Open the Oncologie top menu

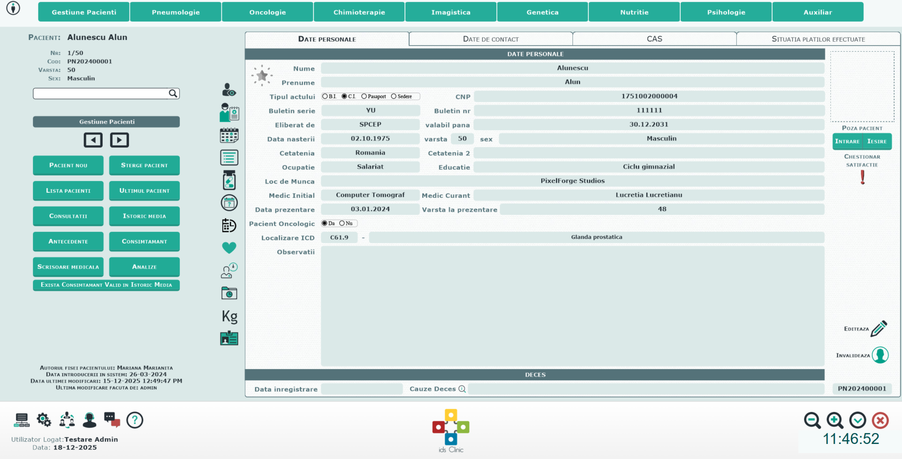coord(267,12)
